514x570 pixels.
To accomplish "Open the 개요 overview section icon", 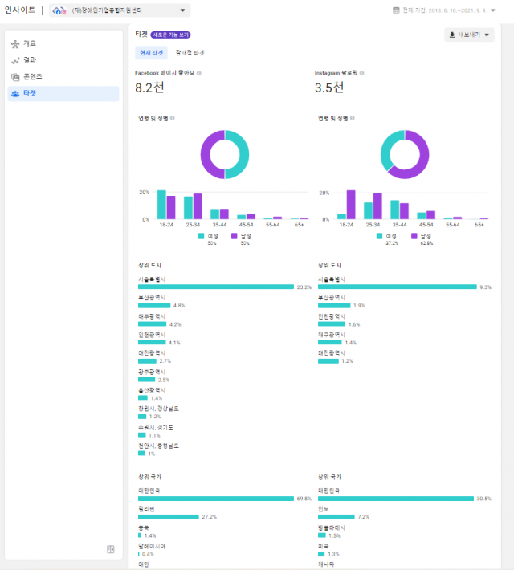I will pos(15,43).
